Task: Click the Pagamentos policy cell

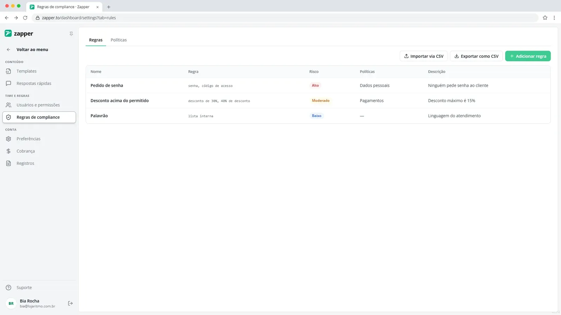Action: pyautogui.click(x=372, y=100)
